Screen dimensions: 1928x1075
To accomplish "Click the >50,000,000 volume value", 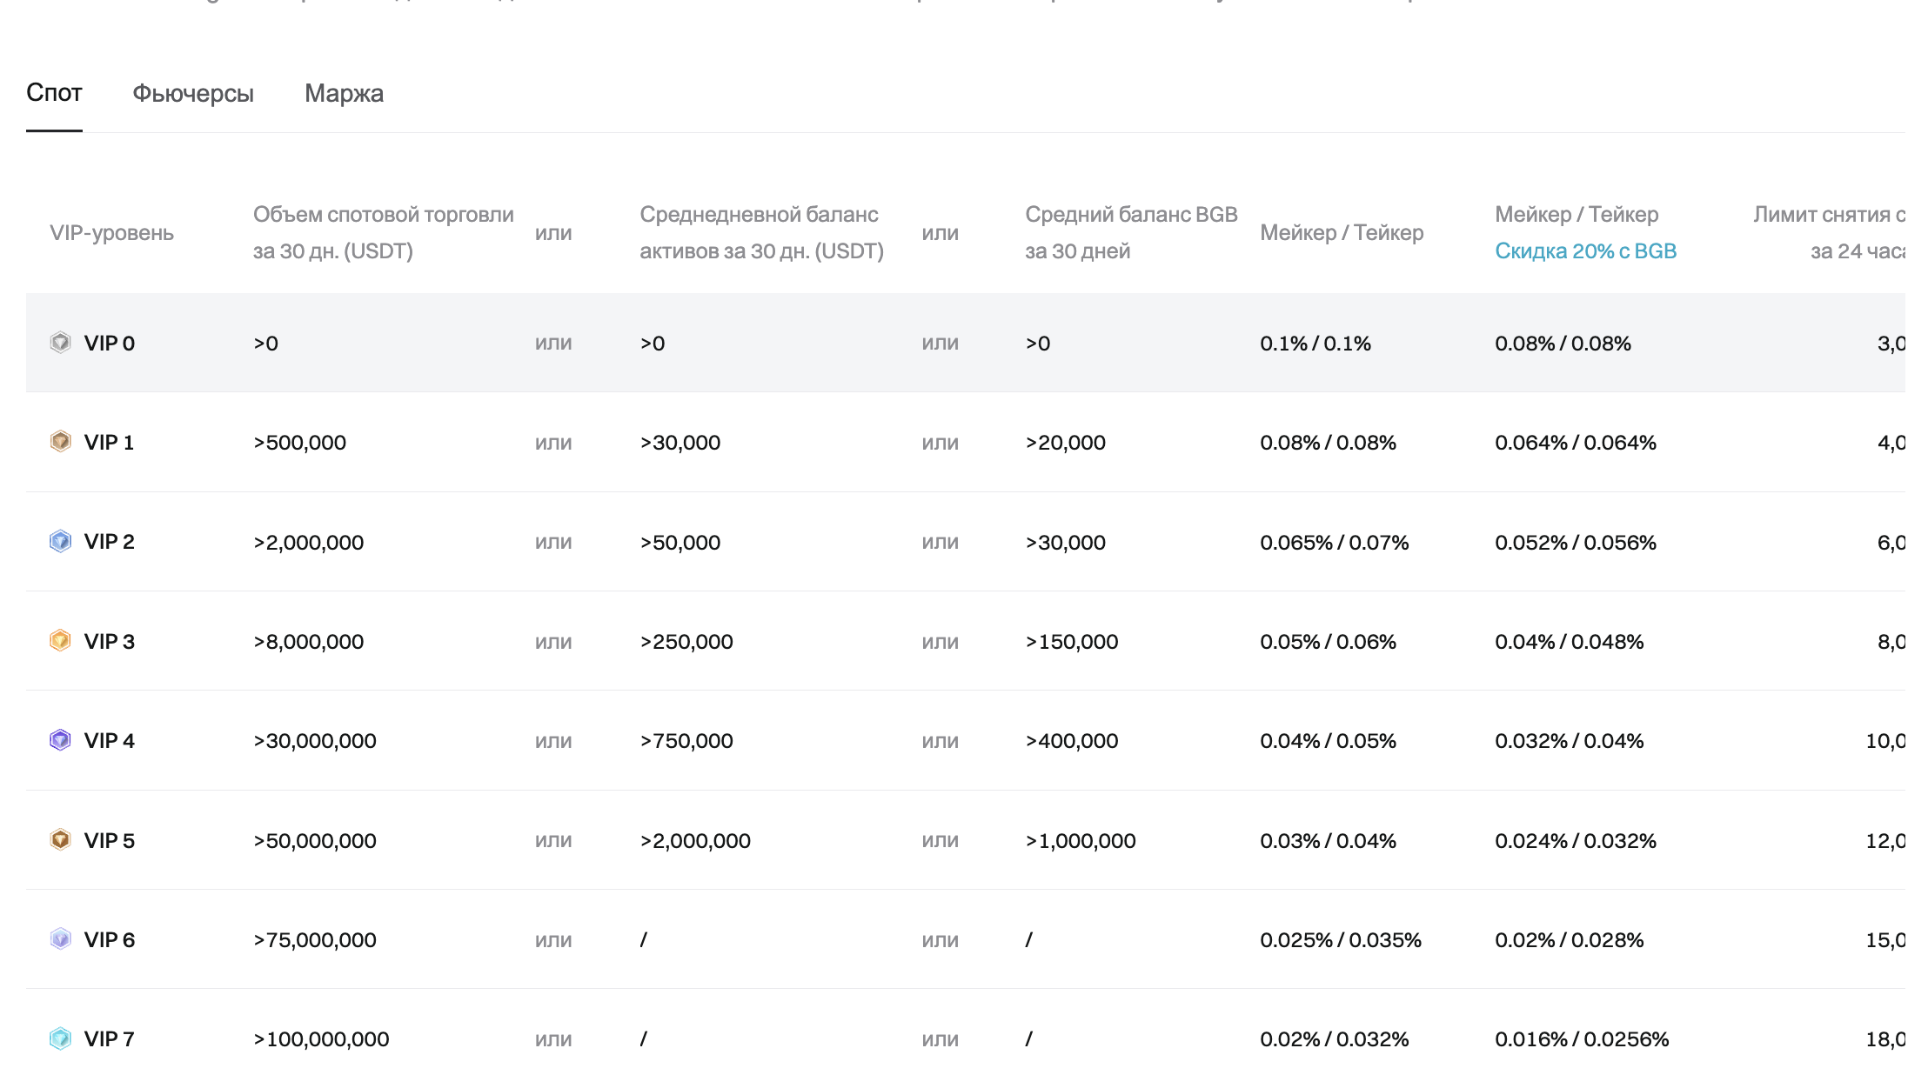I will (315, 841).
